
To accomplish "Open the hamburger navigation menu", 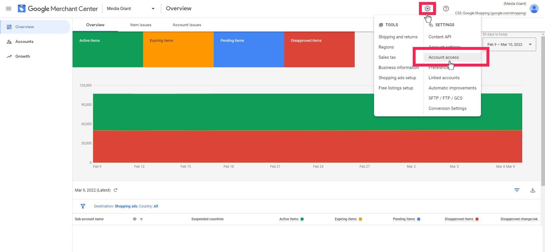I will [9, 8].
